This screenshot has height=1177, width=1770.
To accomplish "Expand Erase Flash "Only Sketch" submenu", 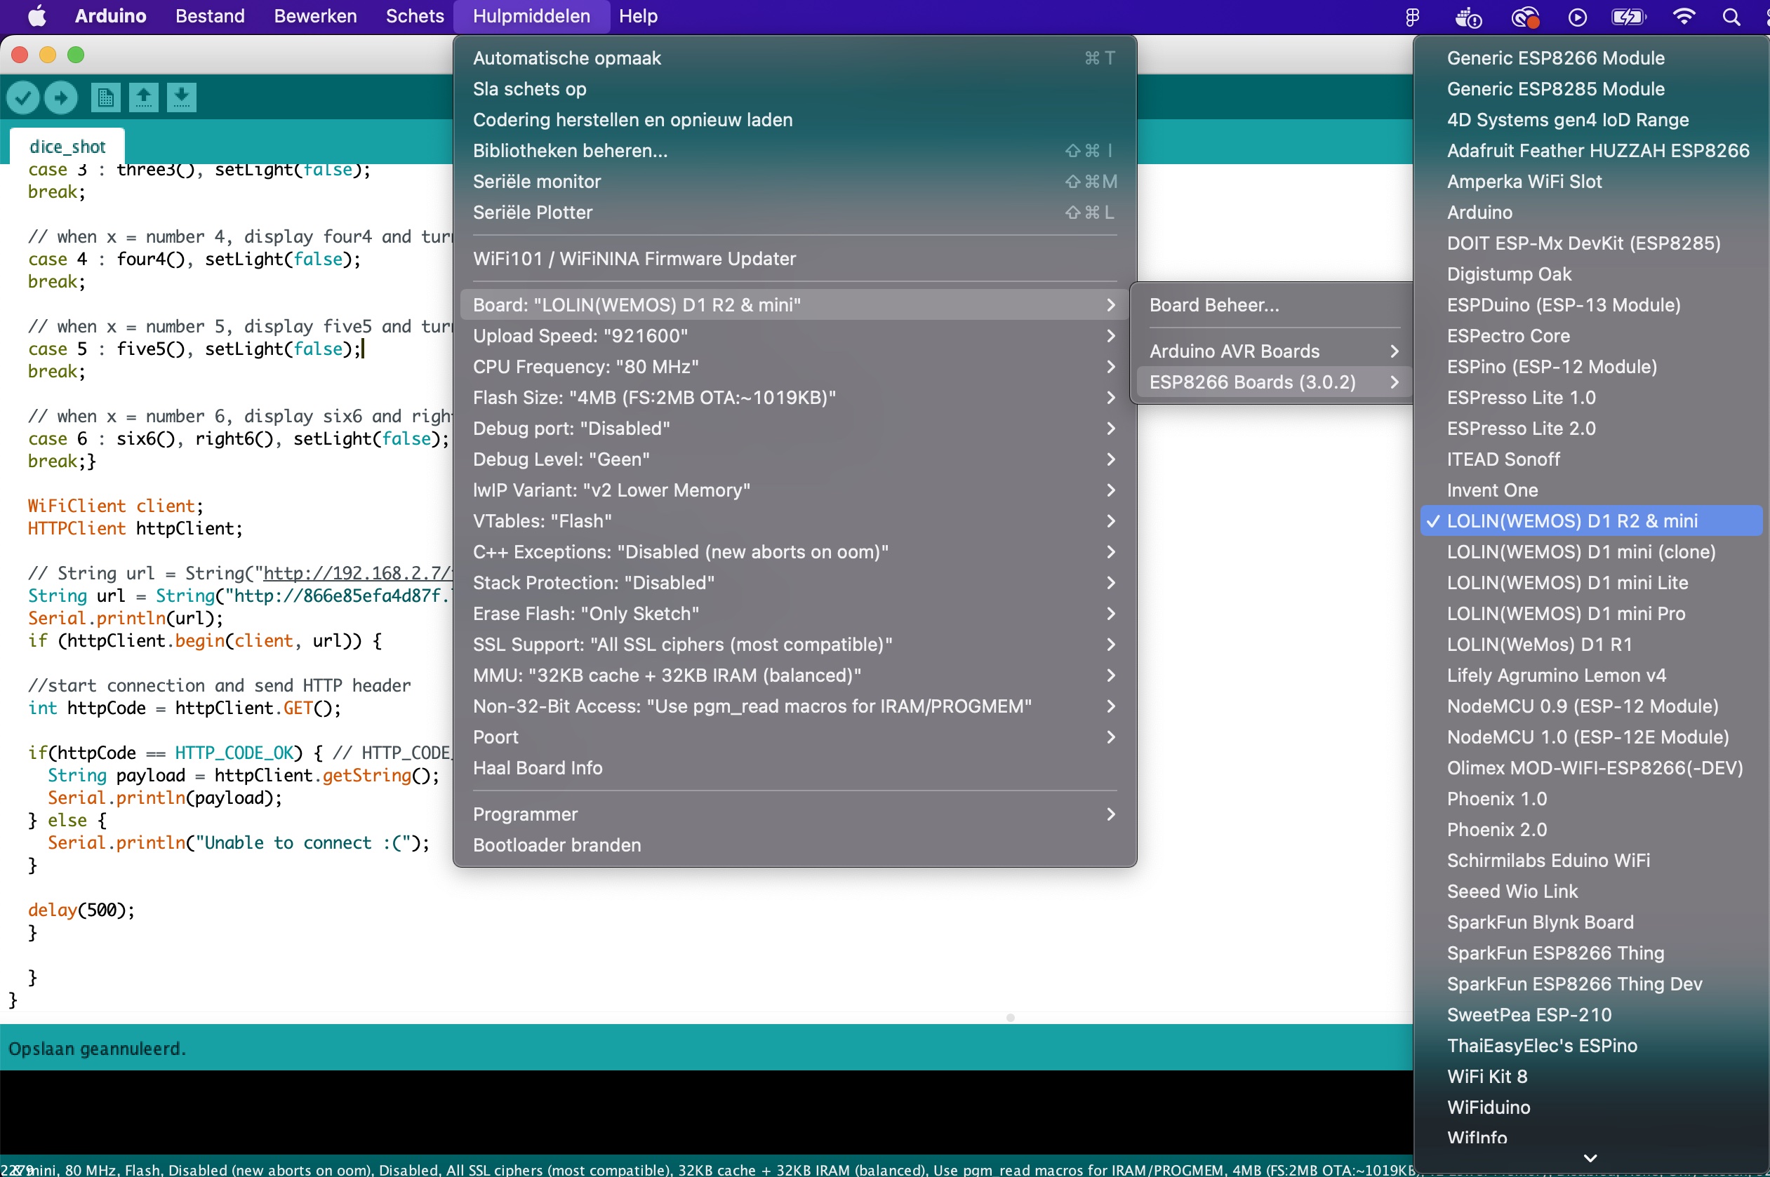I will click(794, 613).
